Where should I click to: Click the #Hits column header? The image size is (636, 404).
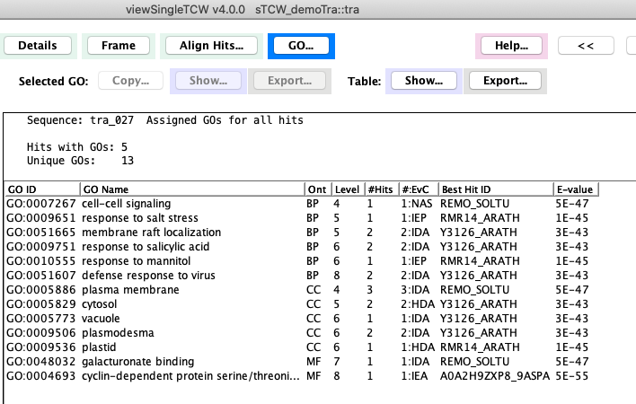(x=379, y=189)
